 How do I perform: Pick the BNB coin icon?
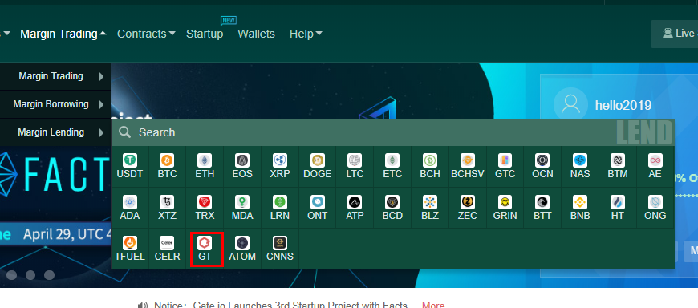pos(580,202)
